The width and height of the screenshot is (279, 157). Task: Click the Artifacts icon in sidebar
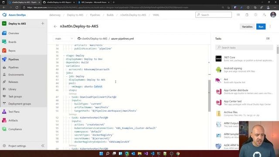(4, 120)
